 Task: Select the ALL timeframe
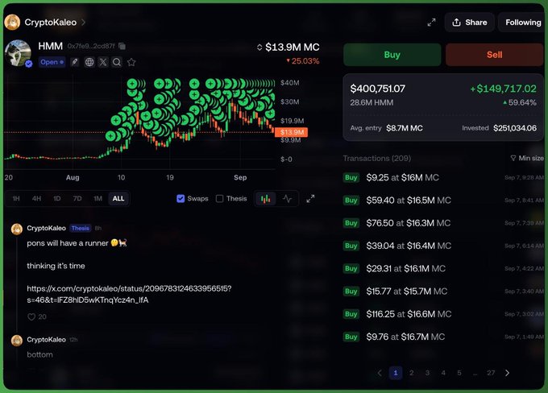pyautogui.click(x=118, y=199)
